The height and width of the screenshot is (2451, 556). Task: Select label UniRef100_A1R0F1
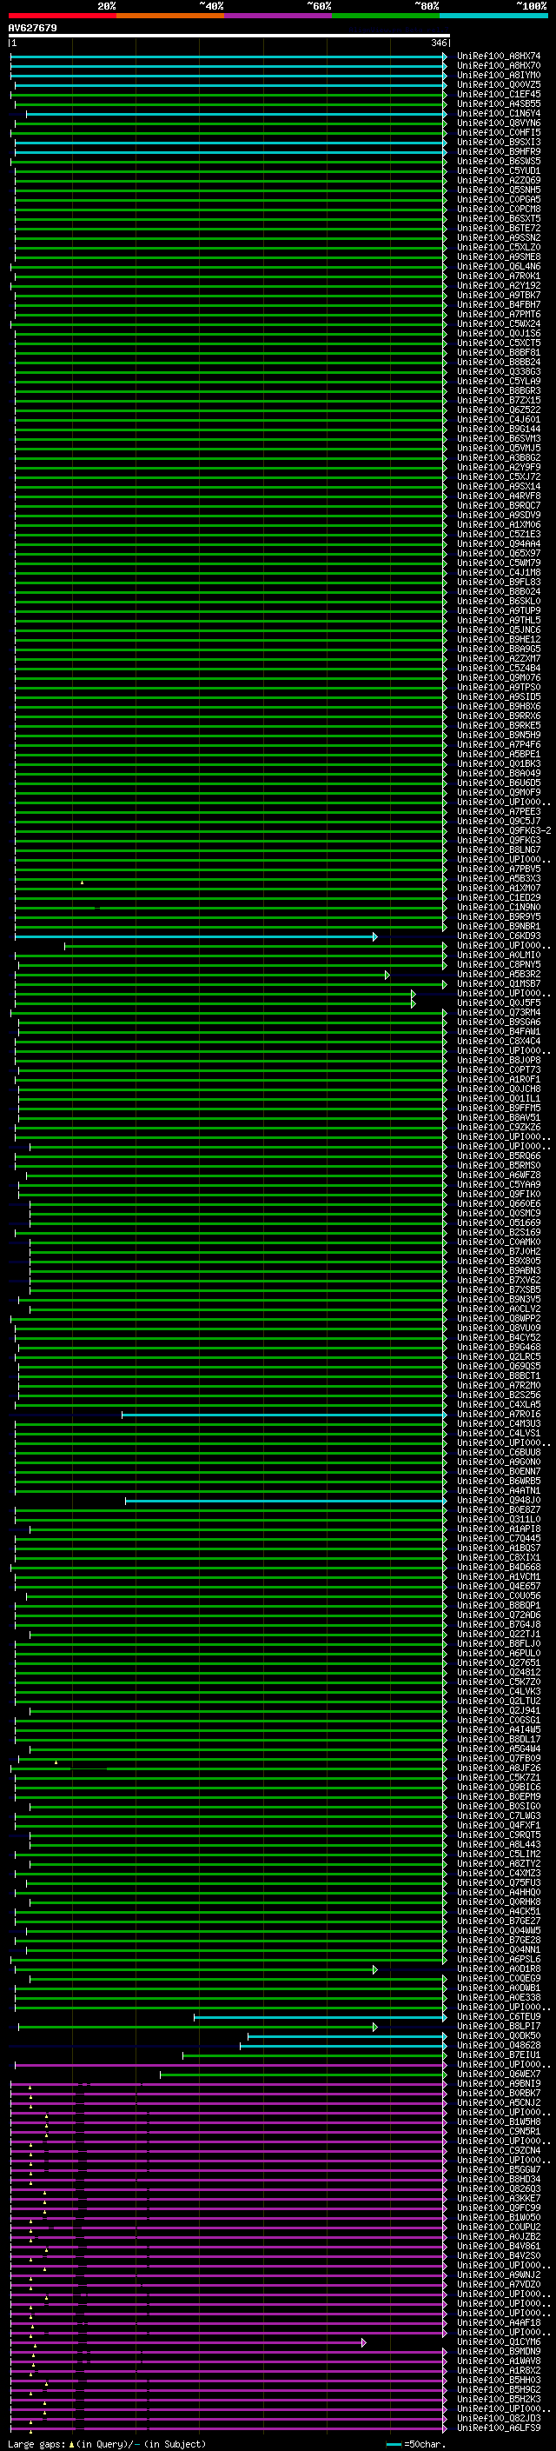[x=499, y=1080]
